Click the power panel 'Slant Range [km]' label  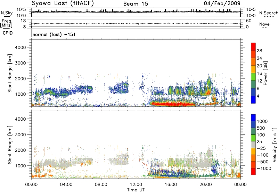click(x=10, y=73)
